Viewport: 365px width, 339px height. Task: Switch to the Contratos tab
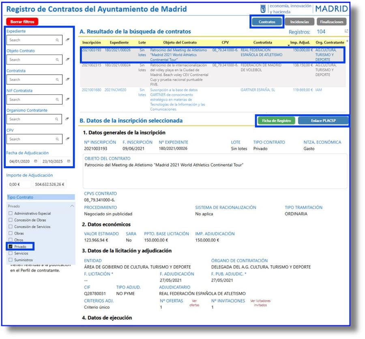[x=267, y=22]
